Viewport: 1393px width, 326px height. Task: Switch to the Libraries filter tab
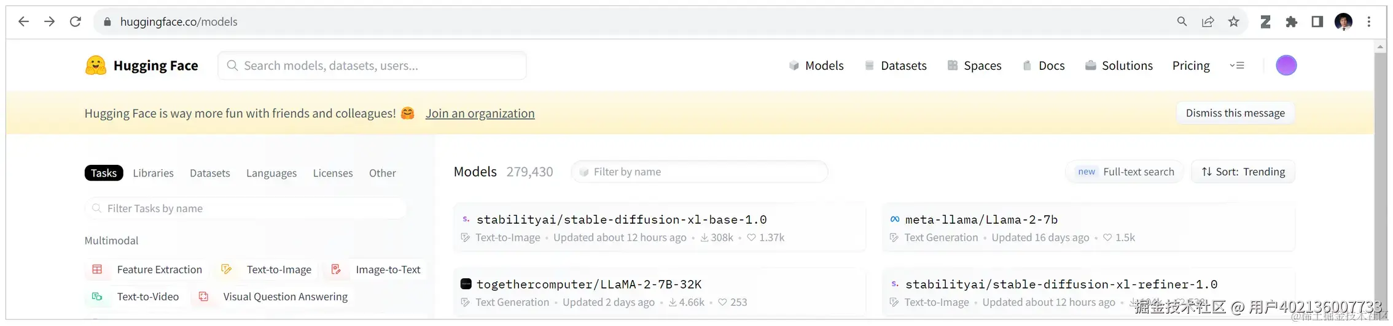(x=153, y=173)
